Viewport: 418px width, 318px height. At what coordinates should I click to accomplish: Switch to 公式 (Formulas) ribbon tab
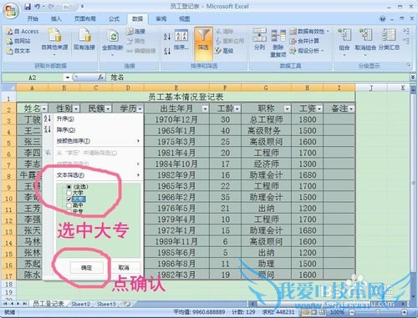(114, 18)
